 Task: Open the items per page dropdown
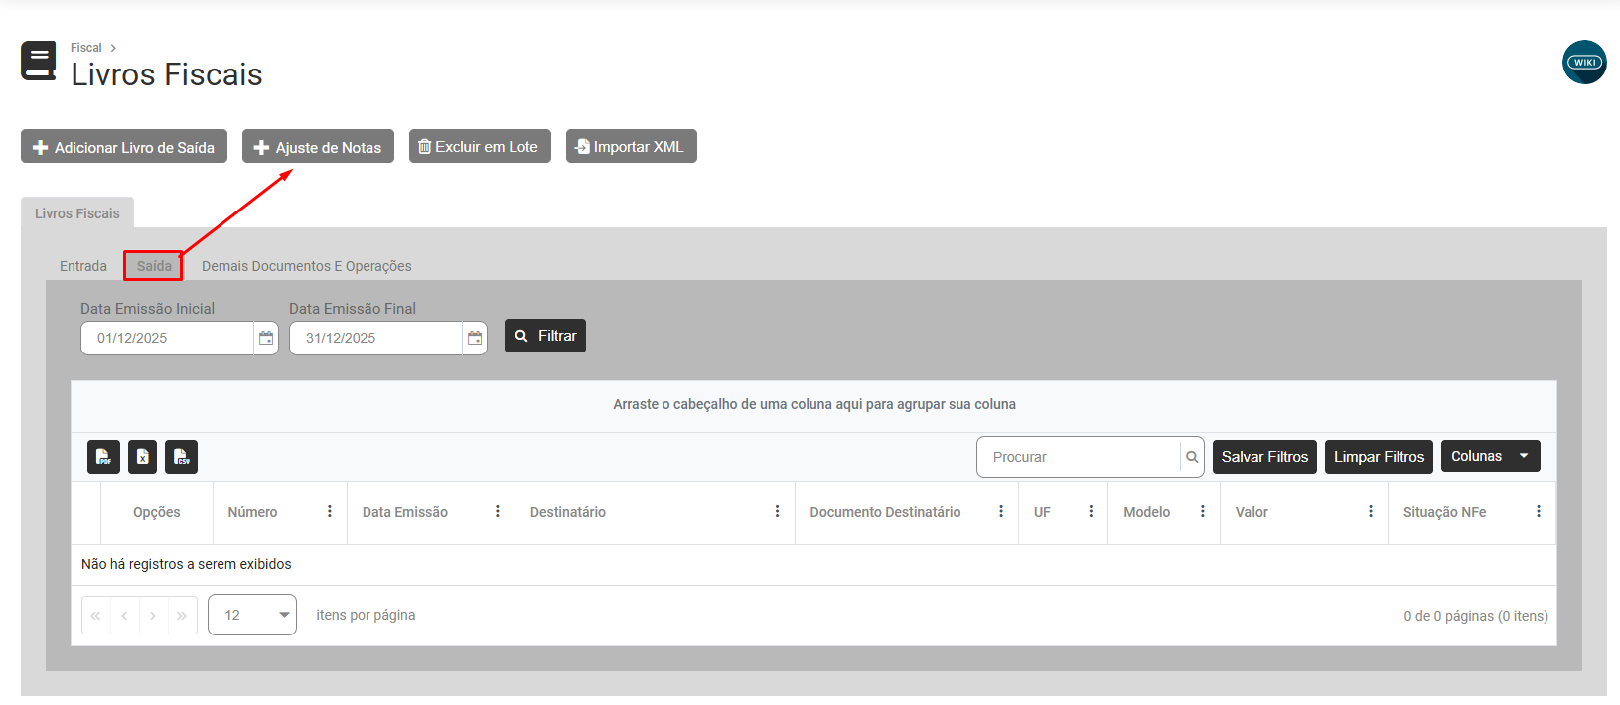[252, 615]
